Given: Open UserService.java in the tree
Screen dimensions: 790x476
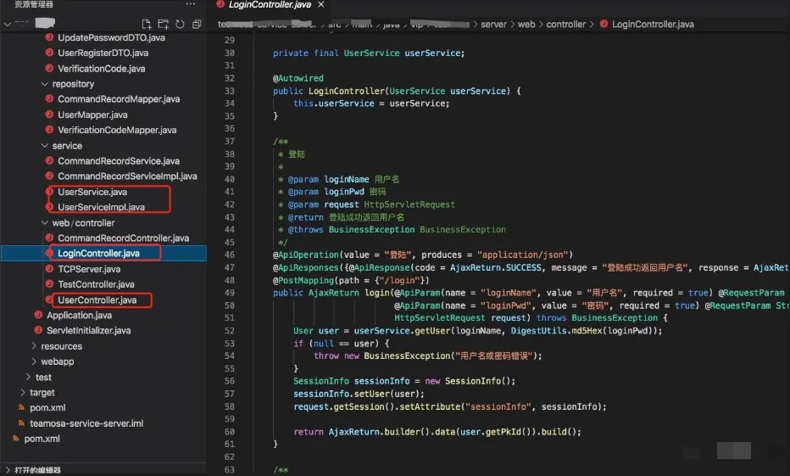Looking at the screenshot, I should pos(92,192).
